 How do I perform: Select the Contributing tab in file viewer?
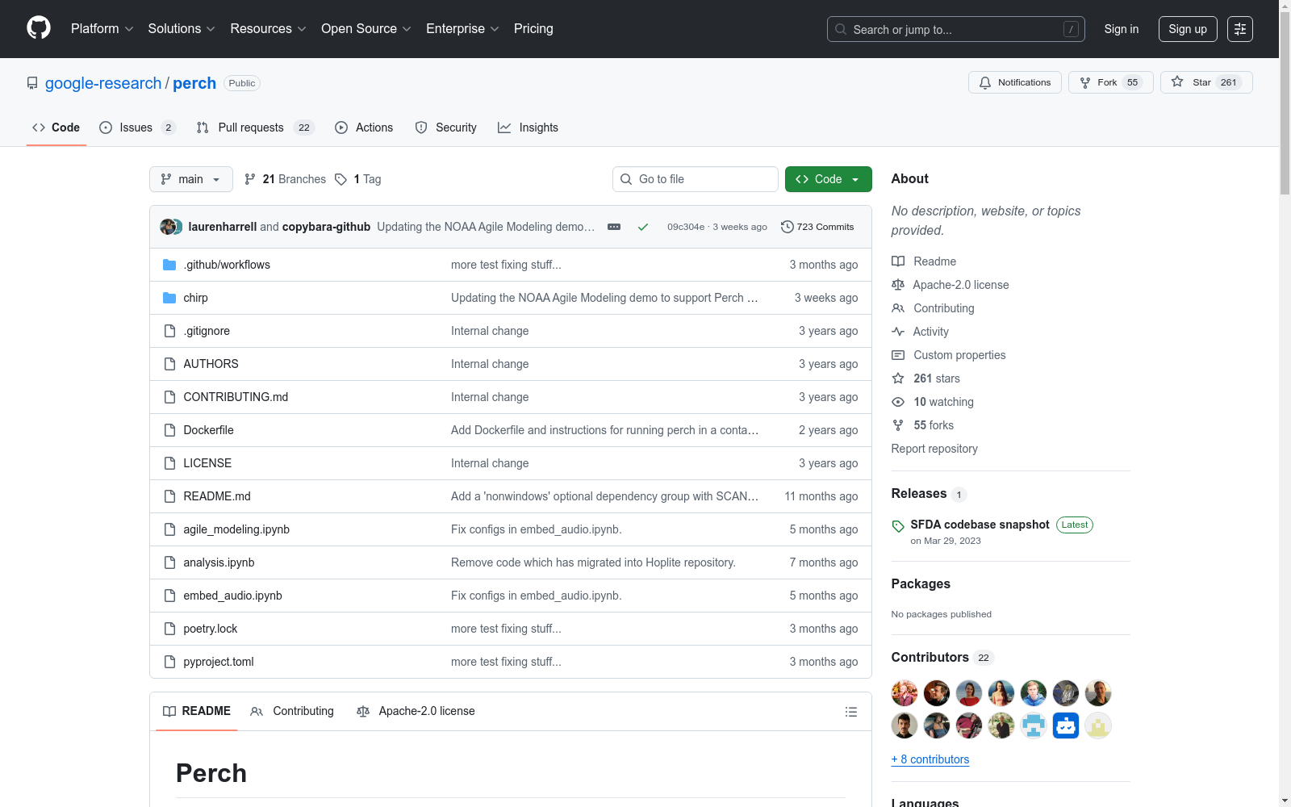coord(292,711)
